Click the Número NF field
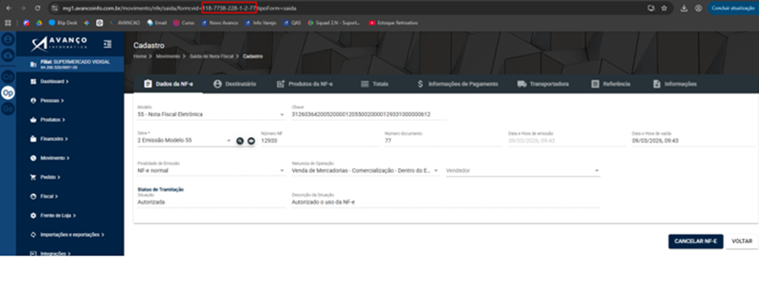759x307 pixels. click(x=320, y=140)
